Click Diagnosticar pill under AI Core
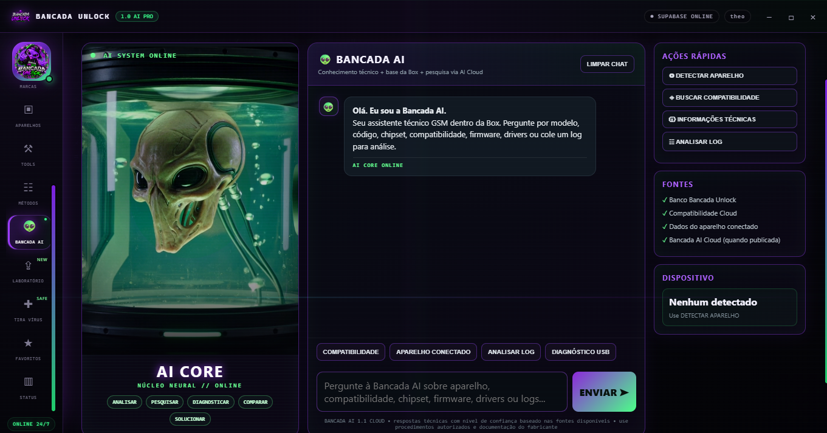The width and height of the screenshot is (827, 433). pyautogui.click(x=211, y=402)
